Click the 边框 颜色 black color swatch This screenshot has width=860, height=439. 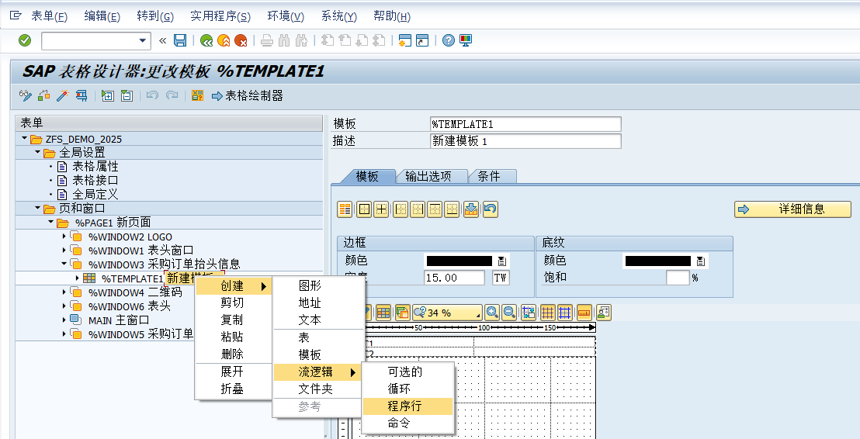(x=459, y=261)
